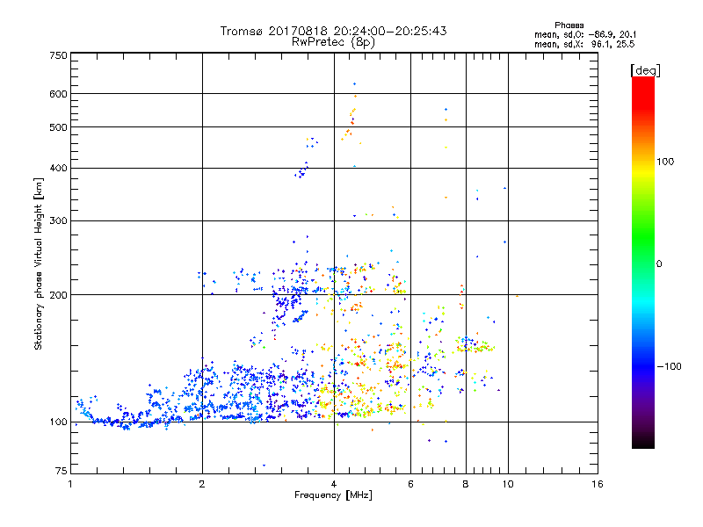Click the x-axis '10' tick label
The height and width of the screenshot is (527, 703).
508,484
